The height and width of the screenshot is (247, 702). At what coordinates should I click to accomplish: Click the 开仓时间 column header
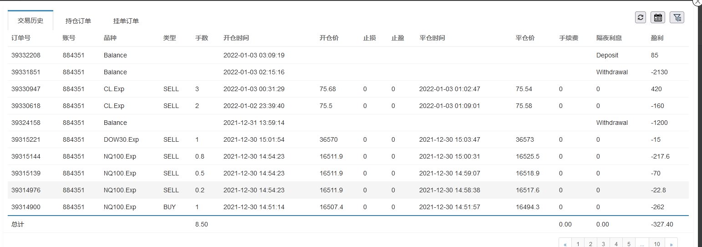236,38
